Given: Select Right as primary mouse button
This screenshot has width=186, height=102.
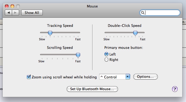Looking at the screenshot, I should pos(106,60).
